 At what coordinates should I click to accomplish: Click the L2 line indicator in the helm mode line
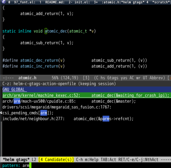pyautogui.click(x=34, y=160)
